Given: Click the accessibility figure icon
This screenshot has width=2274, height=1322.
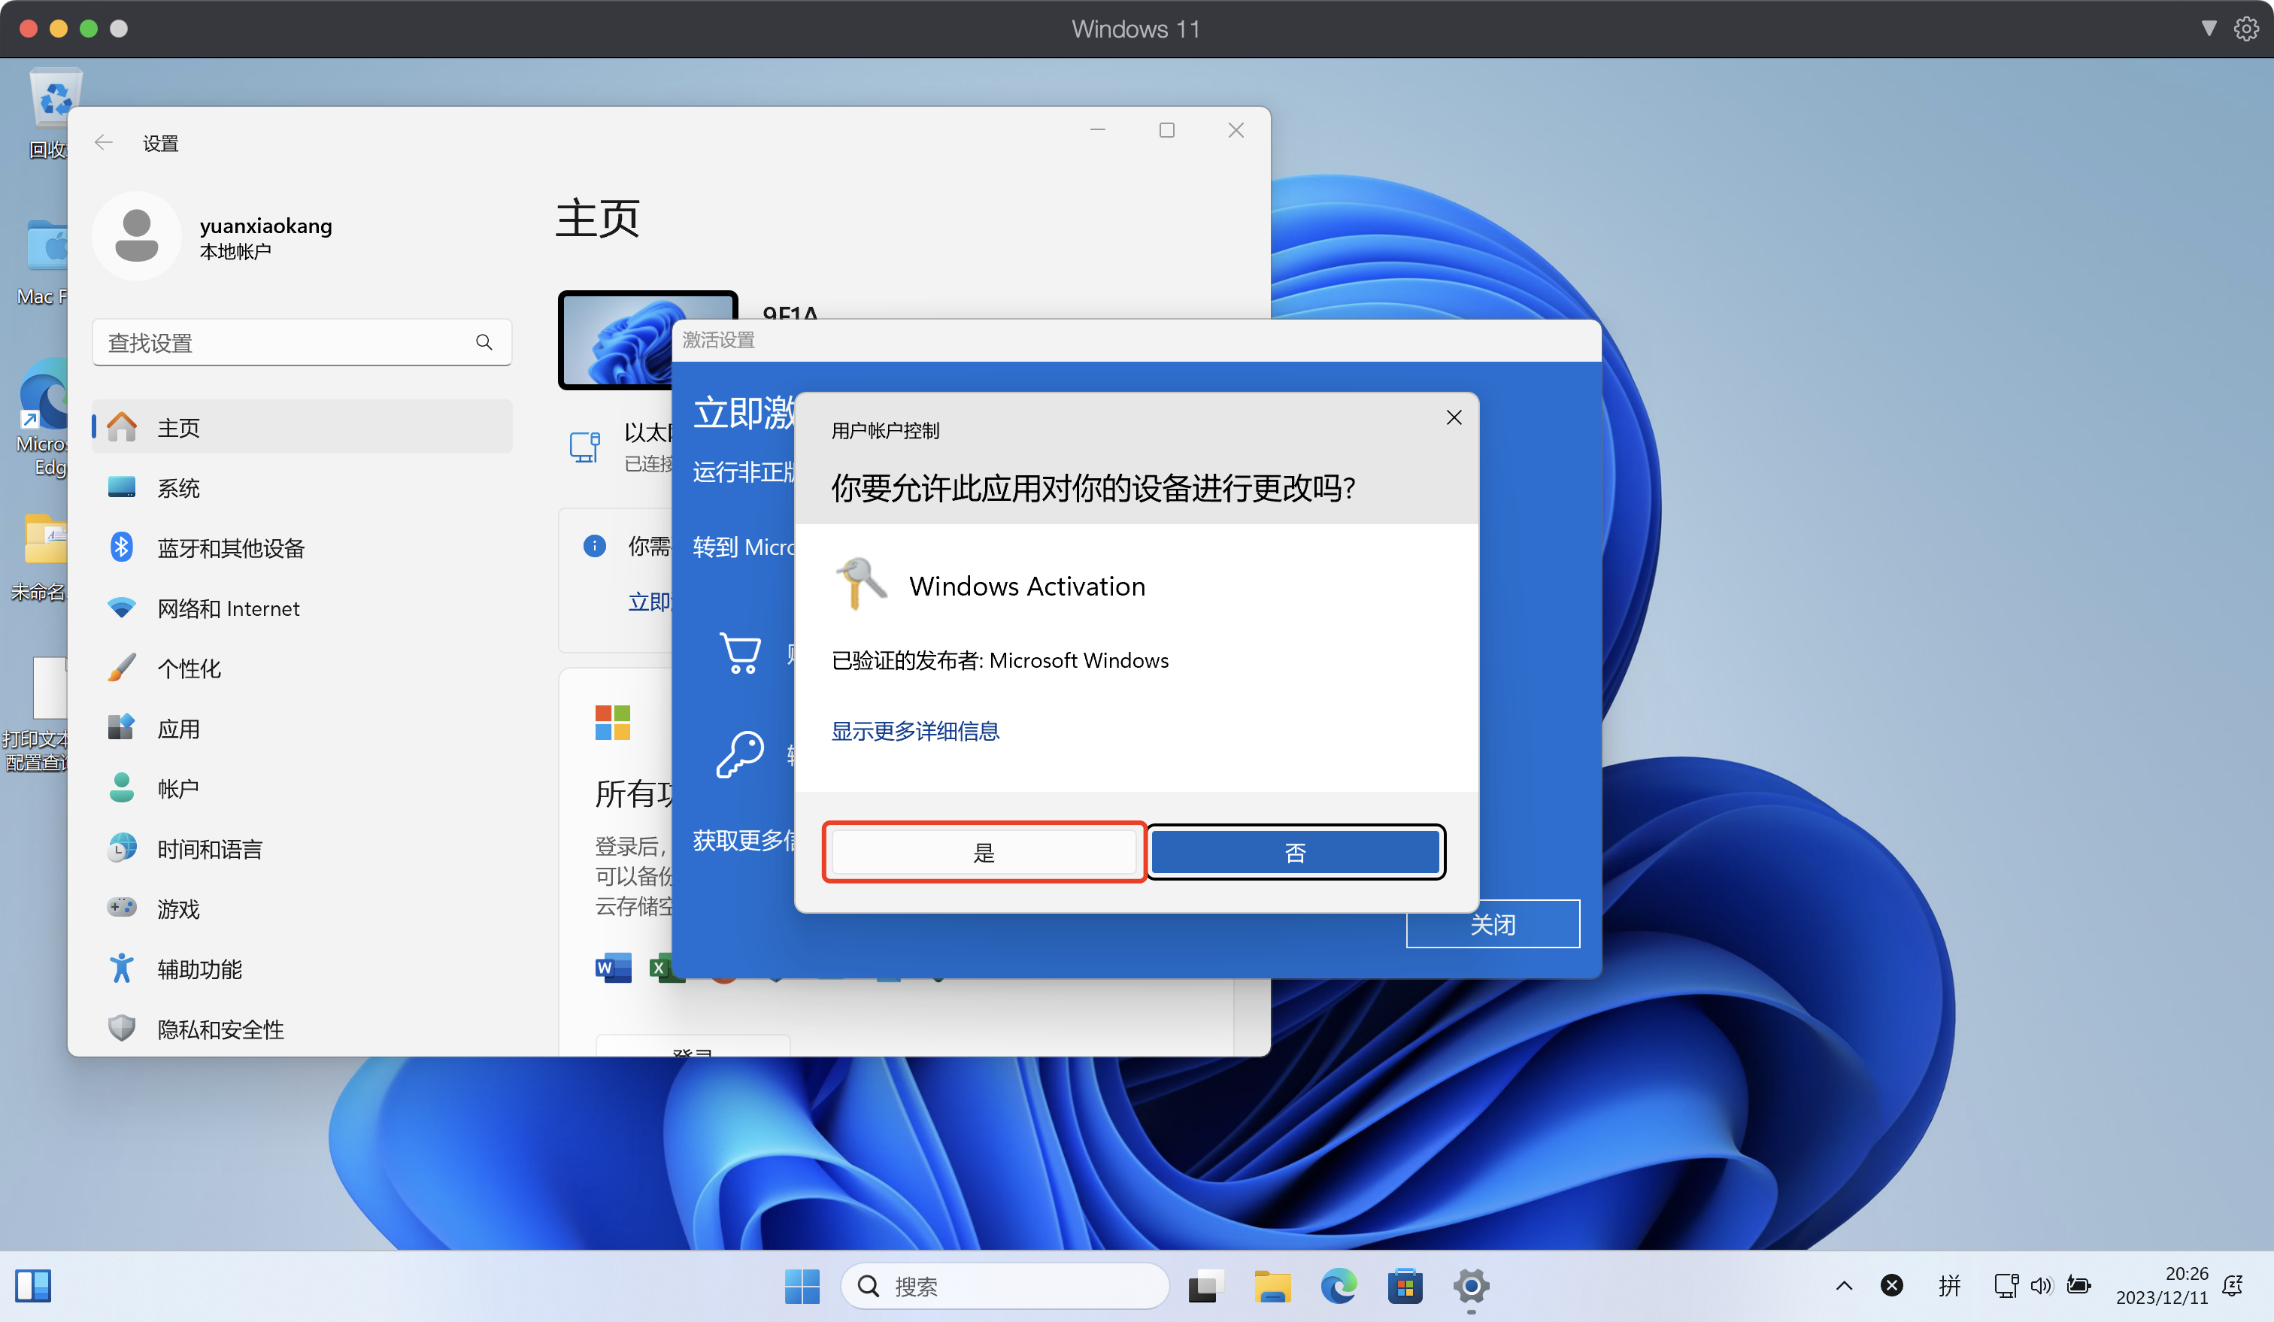Looking at the screenshot, I should pyautogui.click(x=122, y=967).
